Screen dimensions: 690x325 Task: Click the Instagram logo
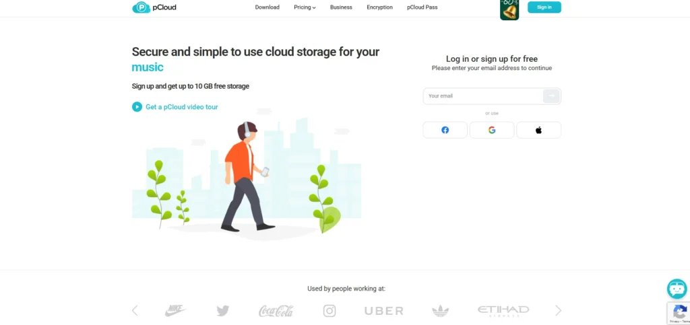pyautogui.click(x=330, y=311)
